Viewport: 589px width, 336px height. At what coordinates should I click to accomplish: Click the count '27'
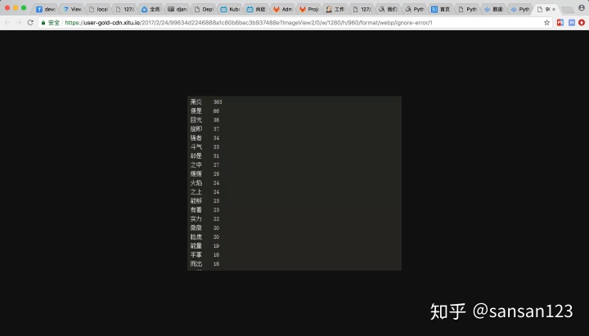pyautogui.click(x=216, y=165)
